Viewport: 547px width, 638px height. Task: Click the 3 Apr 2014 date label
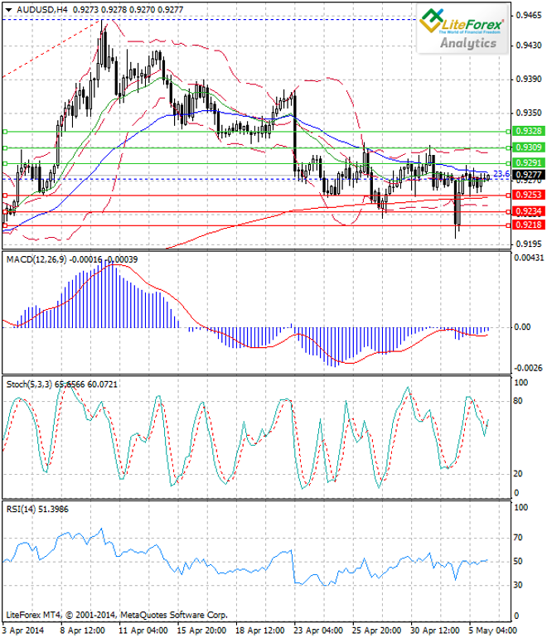coord(23,631)
